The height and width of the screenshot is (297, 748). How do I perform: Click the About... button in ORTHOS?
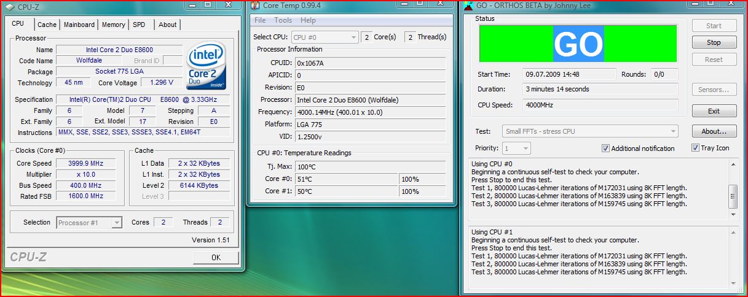pos(714,131)
